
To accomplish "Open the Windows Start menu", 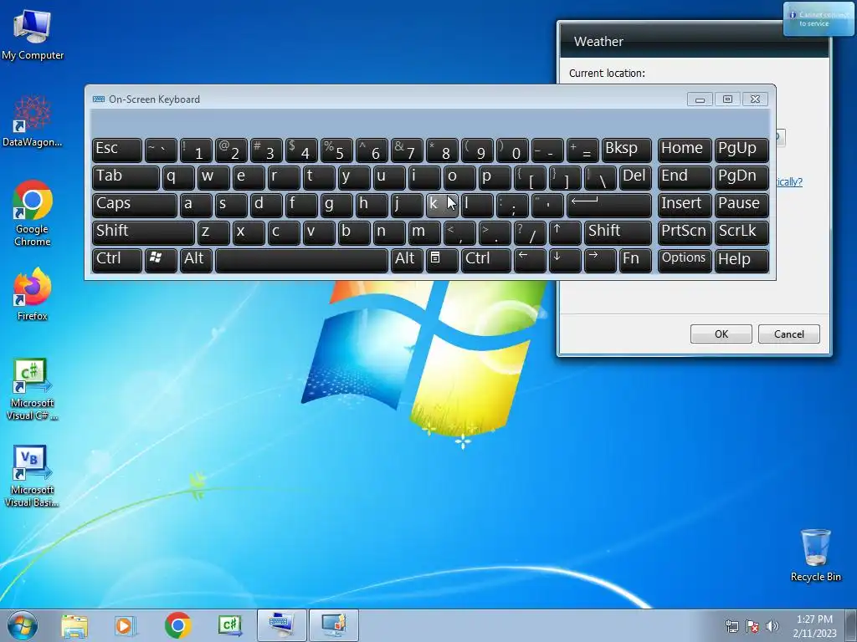I will point(23,625).
